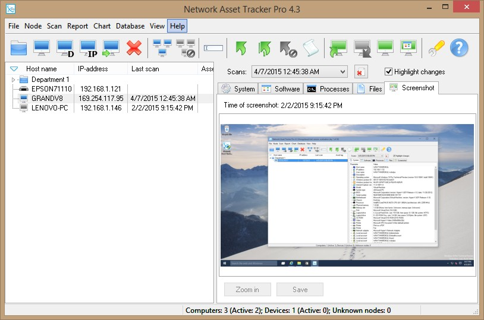This screenshot has width=484, height=320.
Task: Open the Chart menu
Action: pyautogui.click(x=102, y=26)
